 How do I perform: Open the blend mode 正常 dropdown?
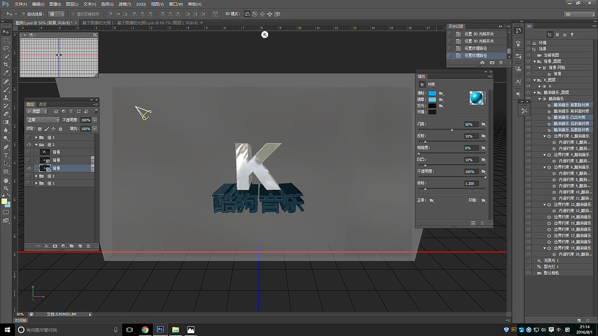pos(43,120)
